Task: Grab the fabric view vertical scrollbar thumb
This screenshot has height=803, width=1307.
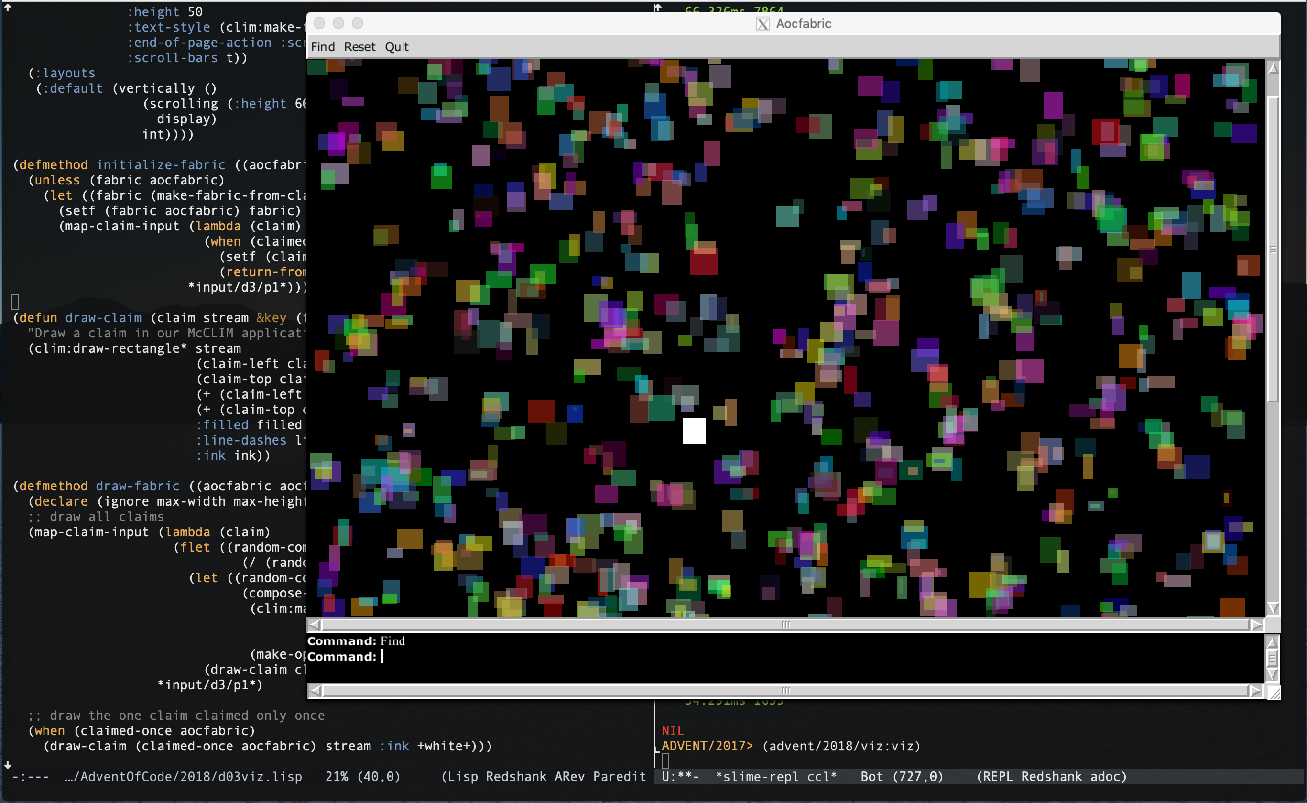Action: click(x=1273, y=250)
